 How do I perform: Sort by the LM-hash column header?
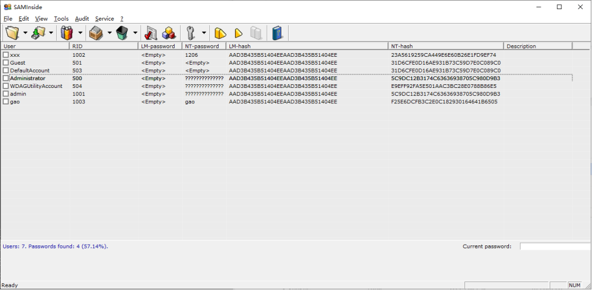(307, 46)
